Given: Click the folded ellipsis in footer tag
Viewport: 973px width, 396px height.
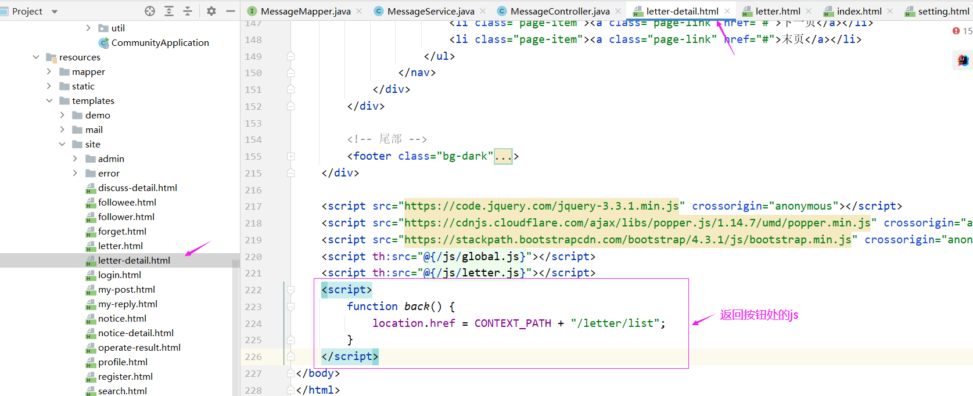Looking at the screenshot, I should tap(503, 156).
